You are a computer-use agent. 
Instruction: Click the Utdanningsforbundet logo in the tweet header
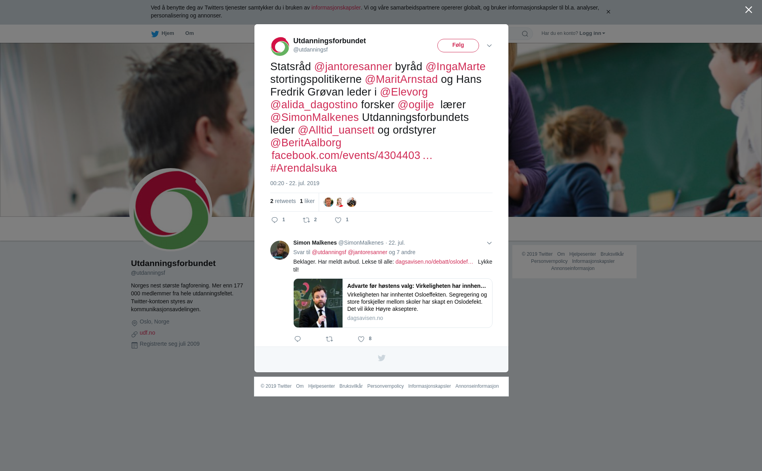(280, 46)
